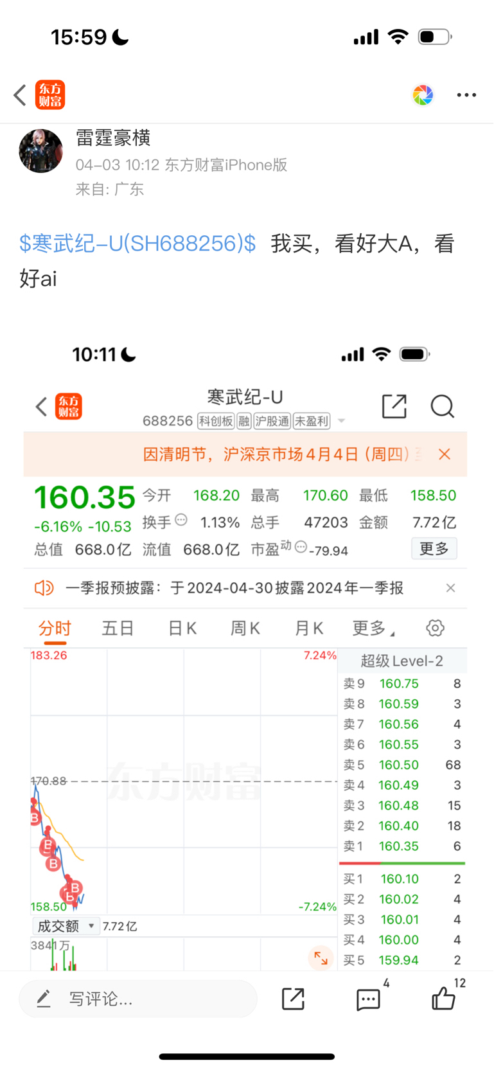Select the 分时 tab
Image resolution: width=494 pixels, height=1070 pixels.
pos(55,629)
